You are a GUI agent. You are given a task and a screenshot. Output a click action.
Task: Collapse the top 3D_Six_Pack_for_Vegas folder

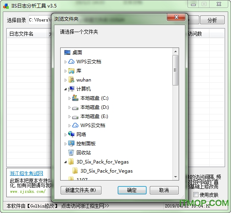pyautogui.click(x=65, y=162)
